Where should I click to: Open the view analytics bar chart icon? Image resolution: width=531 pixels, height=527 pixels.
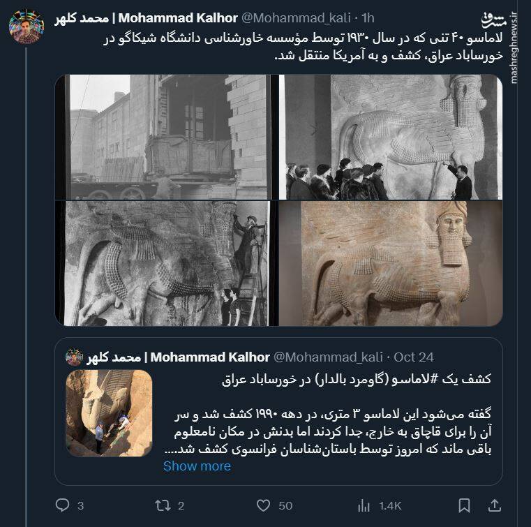[x=364, y=506]
